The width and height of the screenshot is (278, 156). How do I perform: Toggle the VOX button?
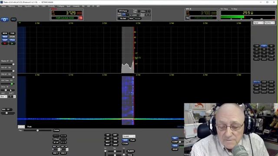click(x=175, y=146)
